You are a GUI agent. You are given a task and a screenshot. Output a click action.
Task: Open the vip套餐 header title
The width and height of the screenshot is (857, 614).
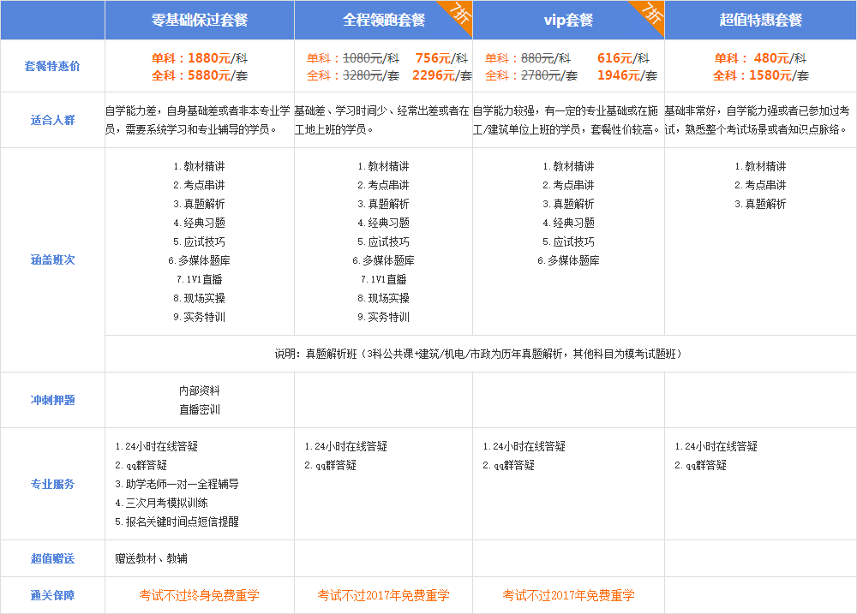[x=568, y=20]
